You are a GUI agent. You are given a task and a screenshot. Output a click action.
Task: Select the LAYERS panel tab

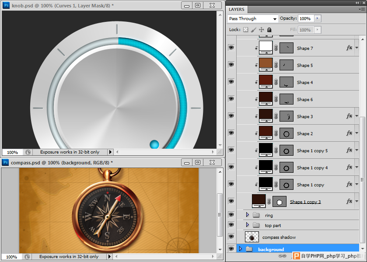click(x=237, y=9)
